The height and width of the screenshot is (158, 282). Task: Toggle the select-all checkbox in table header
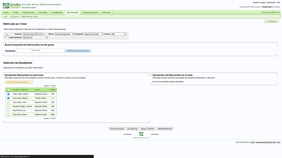click(8, 90)
